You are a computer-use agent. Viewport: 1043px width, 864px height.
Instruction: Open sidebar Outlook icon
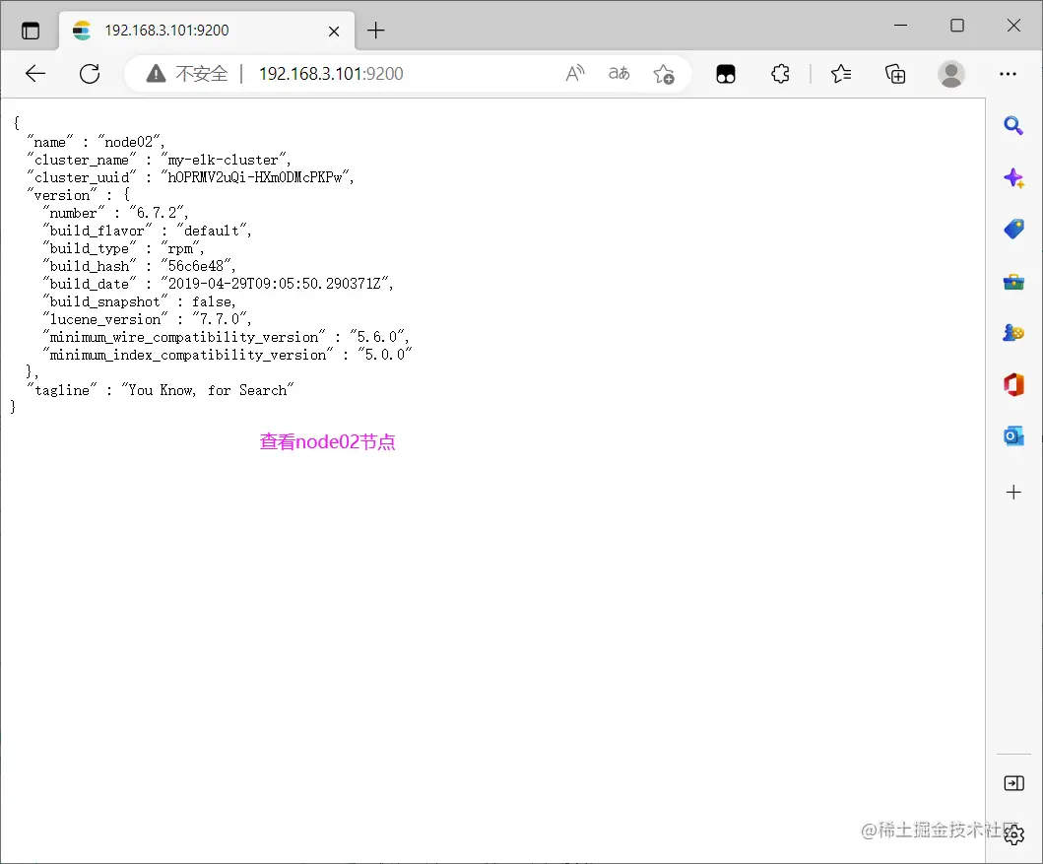click(1013, 436)
